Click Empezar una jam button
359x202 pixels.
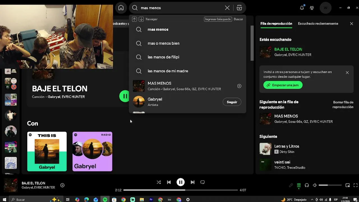(283, 85)
